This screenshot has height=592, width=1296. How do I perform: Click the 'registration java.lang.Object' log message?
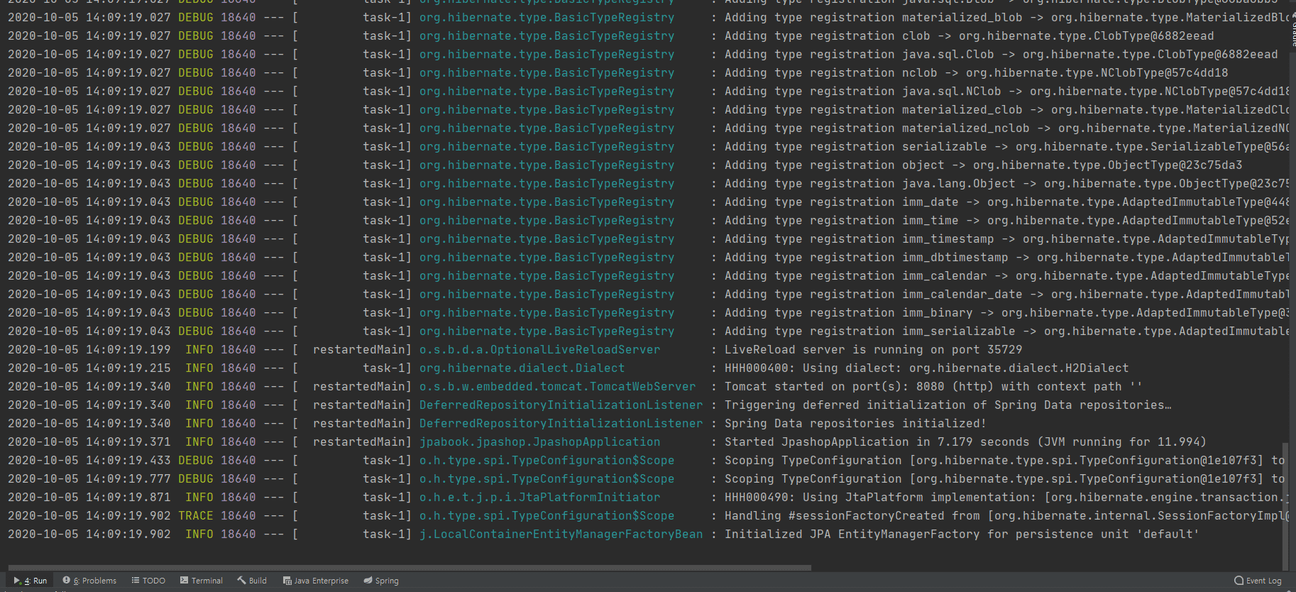1006,183
